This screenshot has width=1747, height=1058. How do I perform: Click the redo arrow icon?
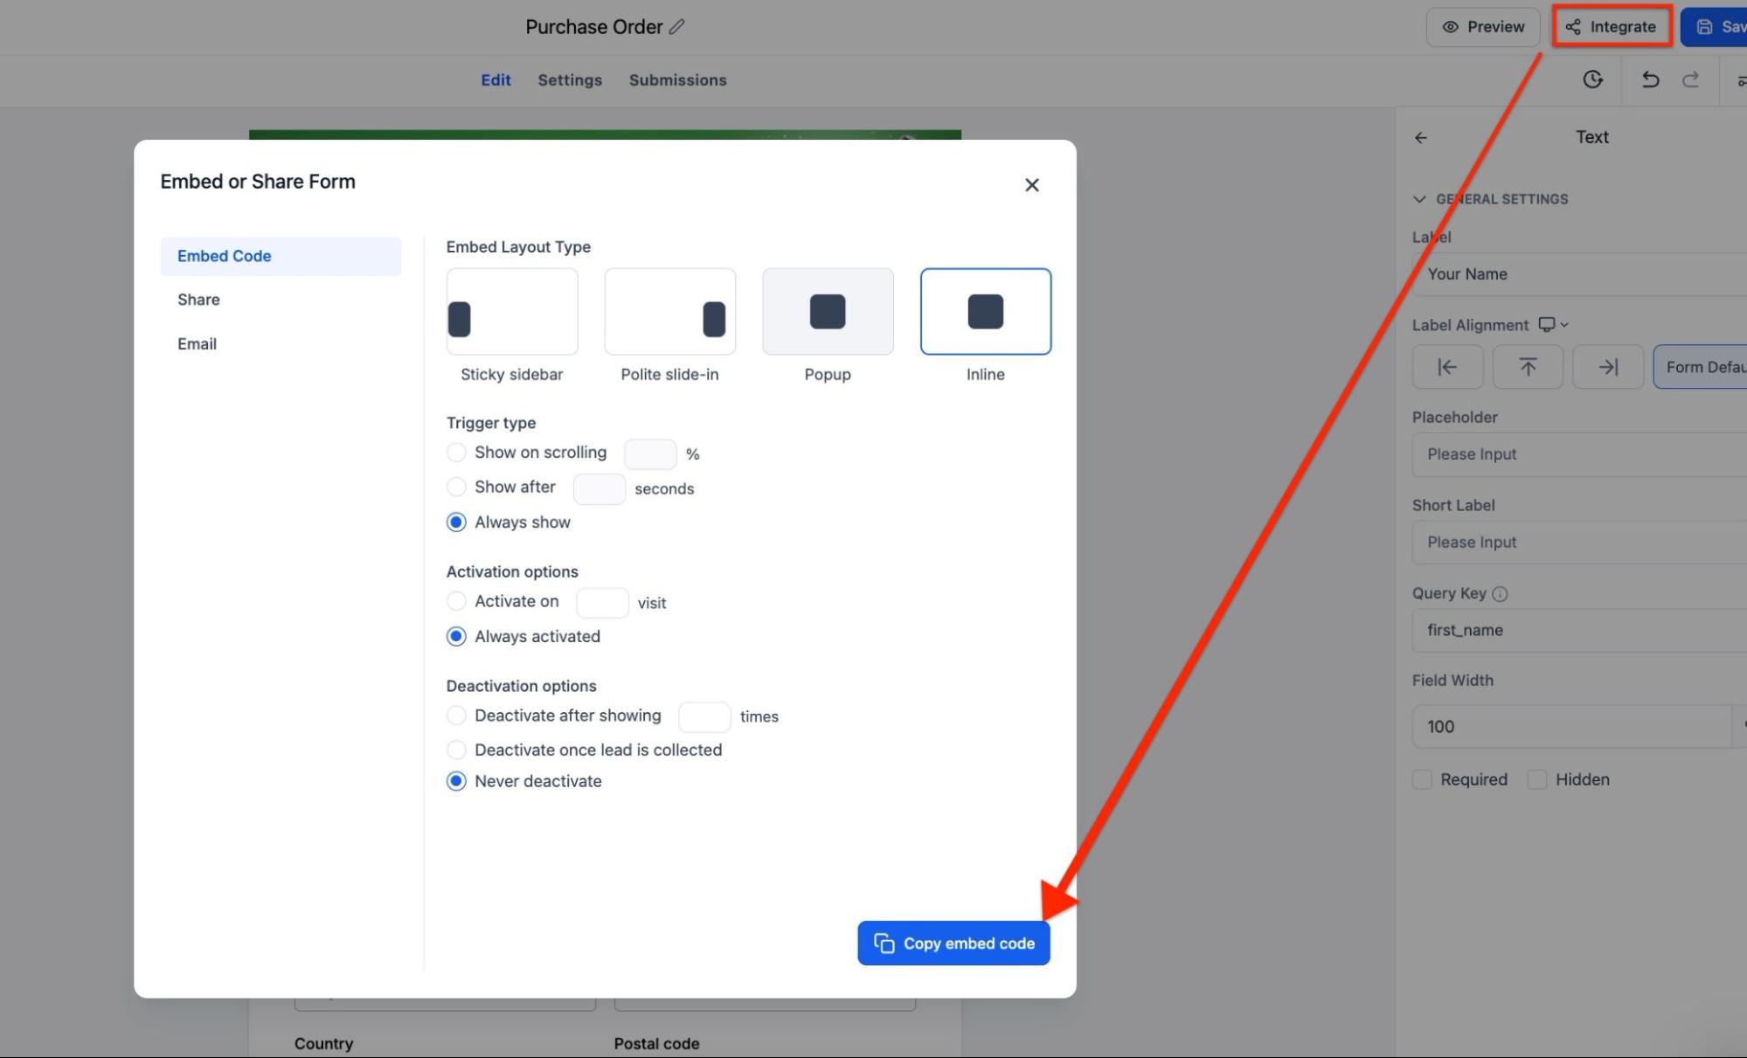pyautogui.click(x=1690, y=80)
